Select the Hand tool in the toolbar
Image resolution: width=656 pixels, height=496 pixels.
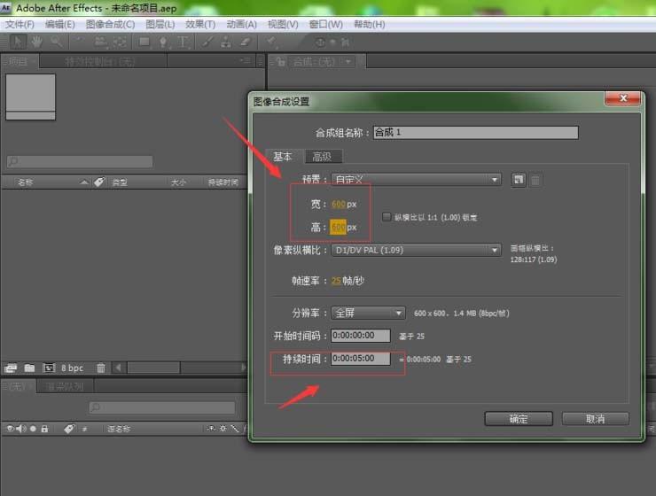tap(37, 42)
